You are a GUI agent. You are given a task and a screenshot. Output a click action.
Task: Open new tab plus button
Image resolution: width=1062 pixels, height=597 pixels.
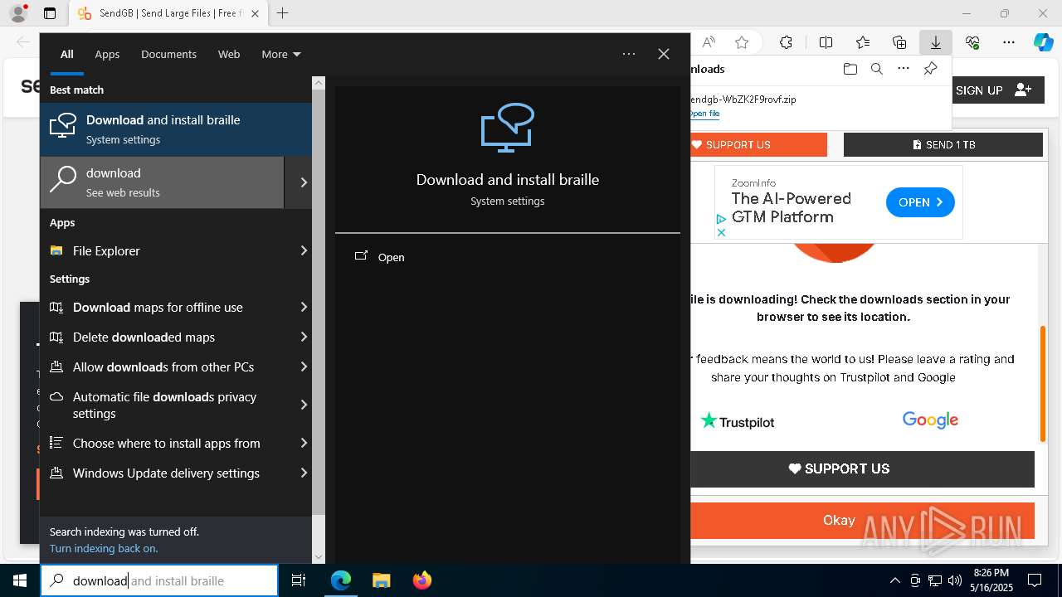click(283, 13)
